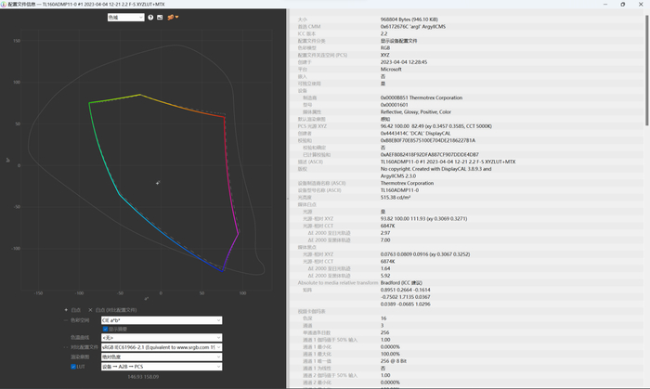The width and height of the screenshot is (650, 389).
Task: Toggle the LUT checkbox
Action: [73, 366]
